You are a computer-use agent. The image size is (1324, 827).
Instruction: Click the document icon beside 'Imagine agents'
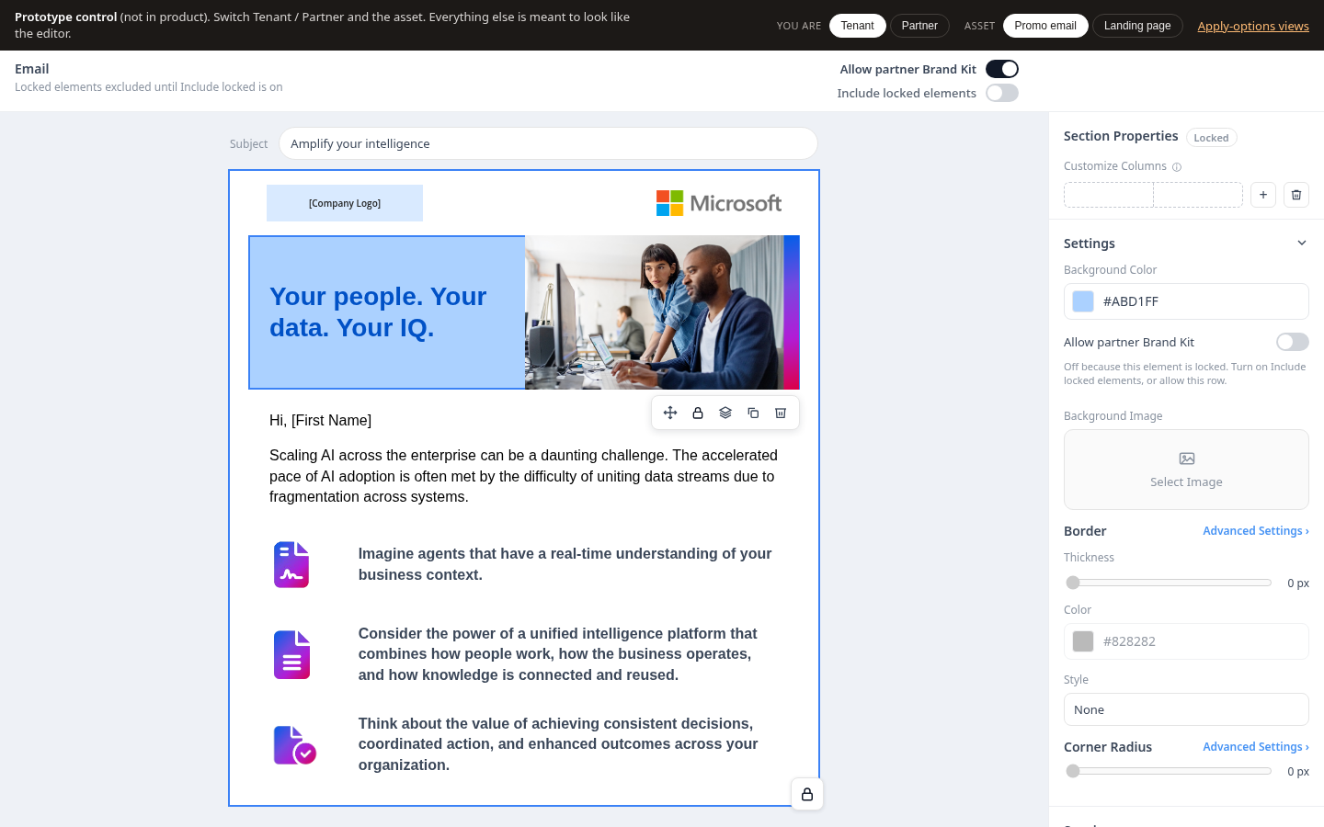click(291, 564)
